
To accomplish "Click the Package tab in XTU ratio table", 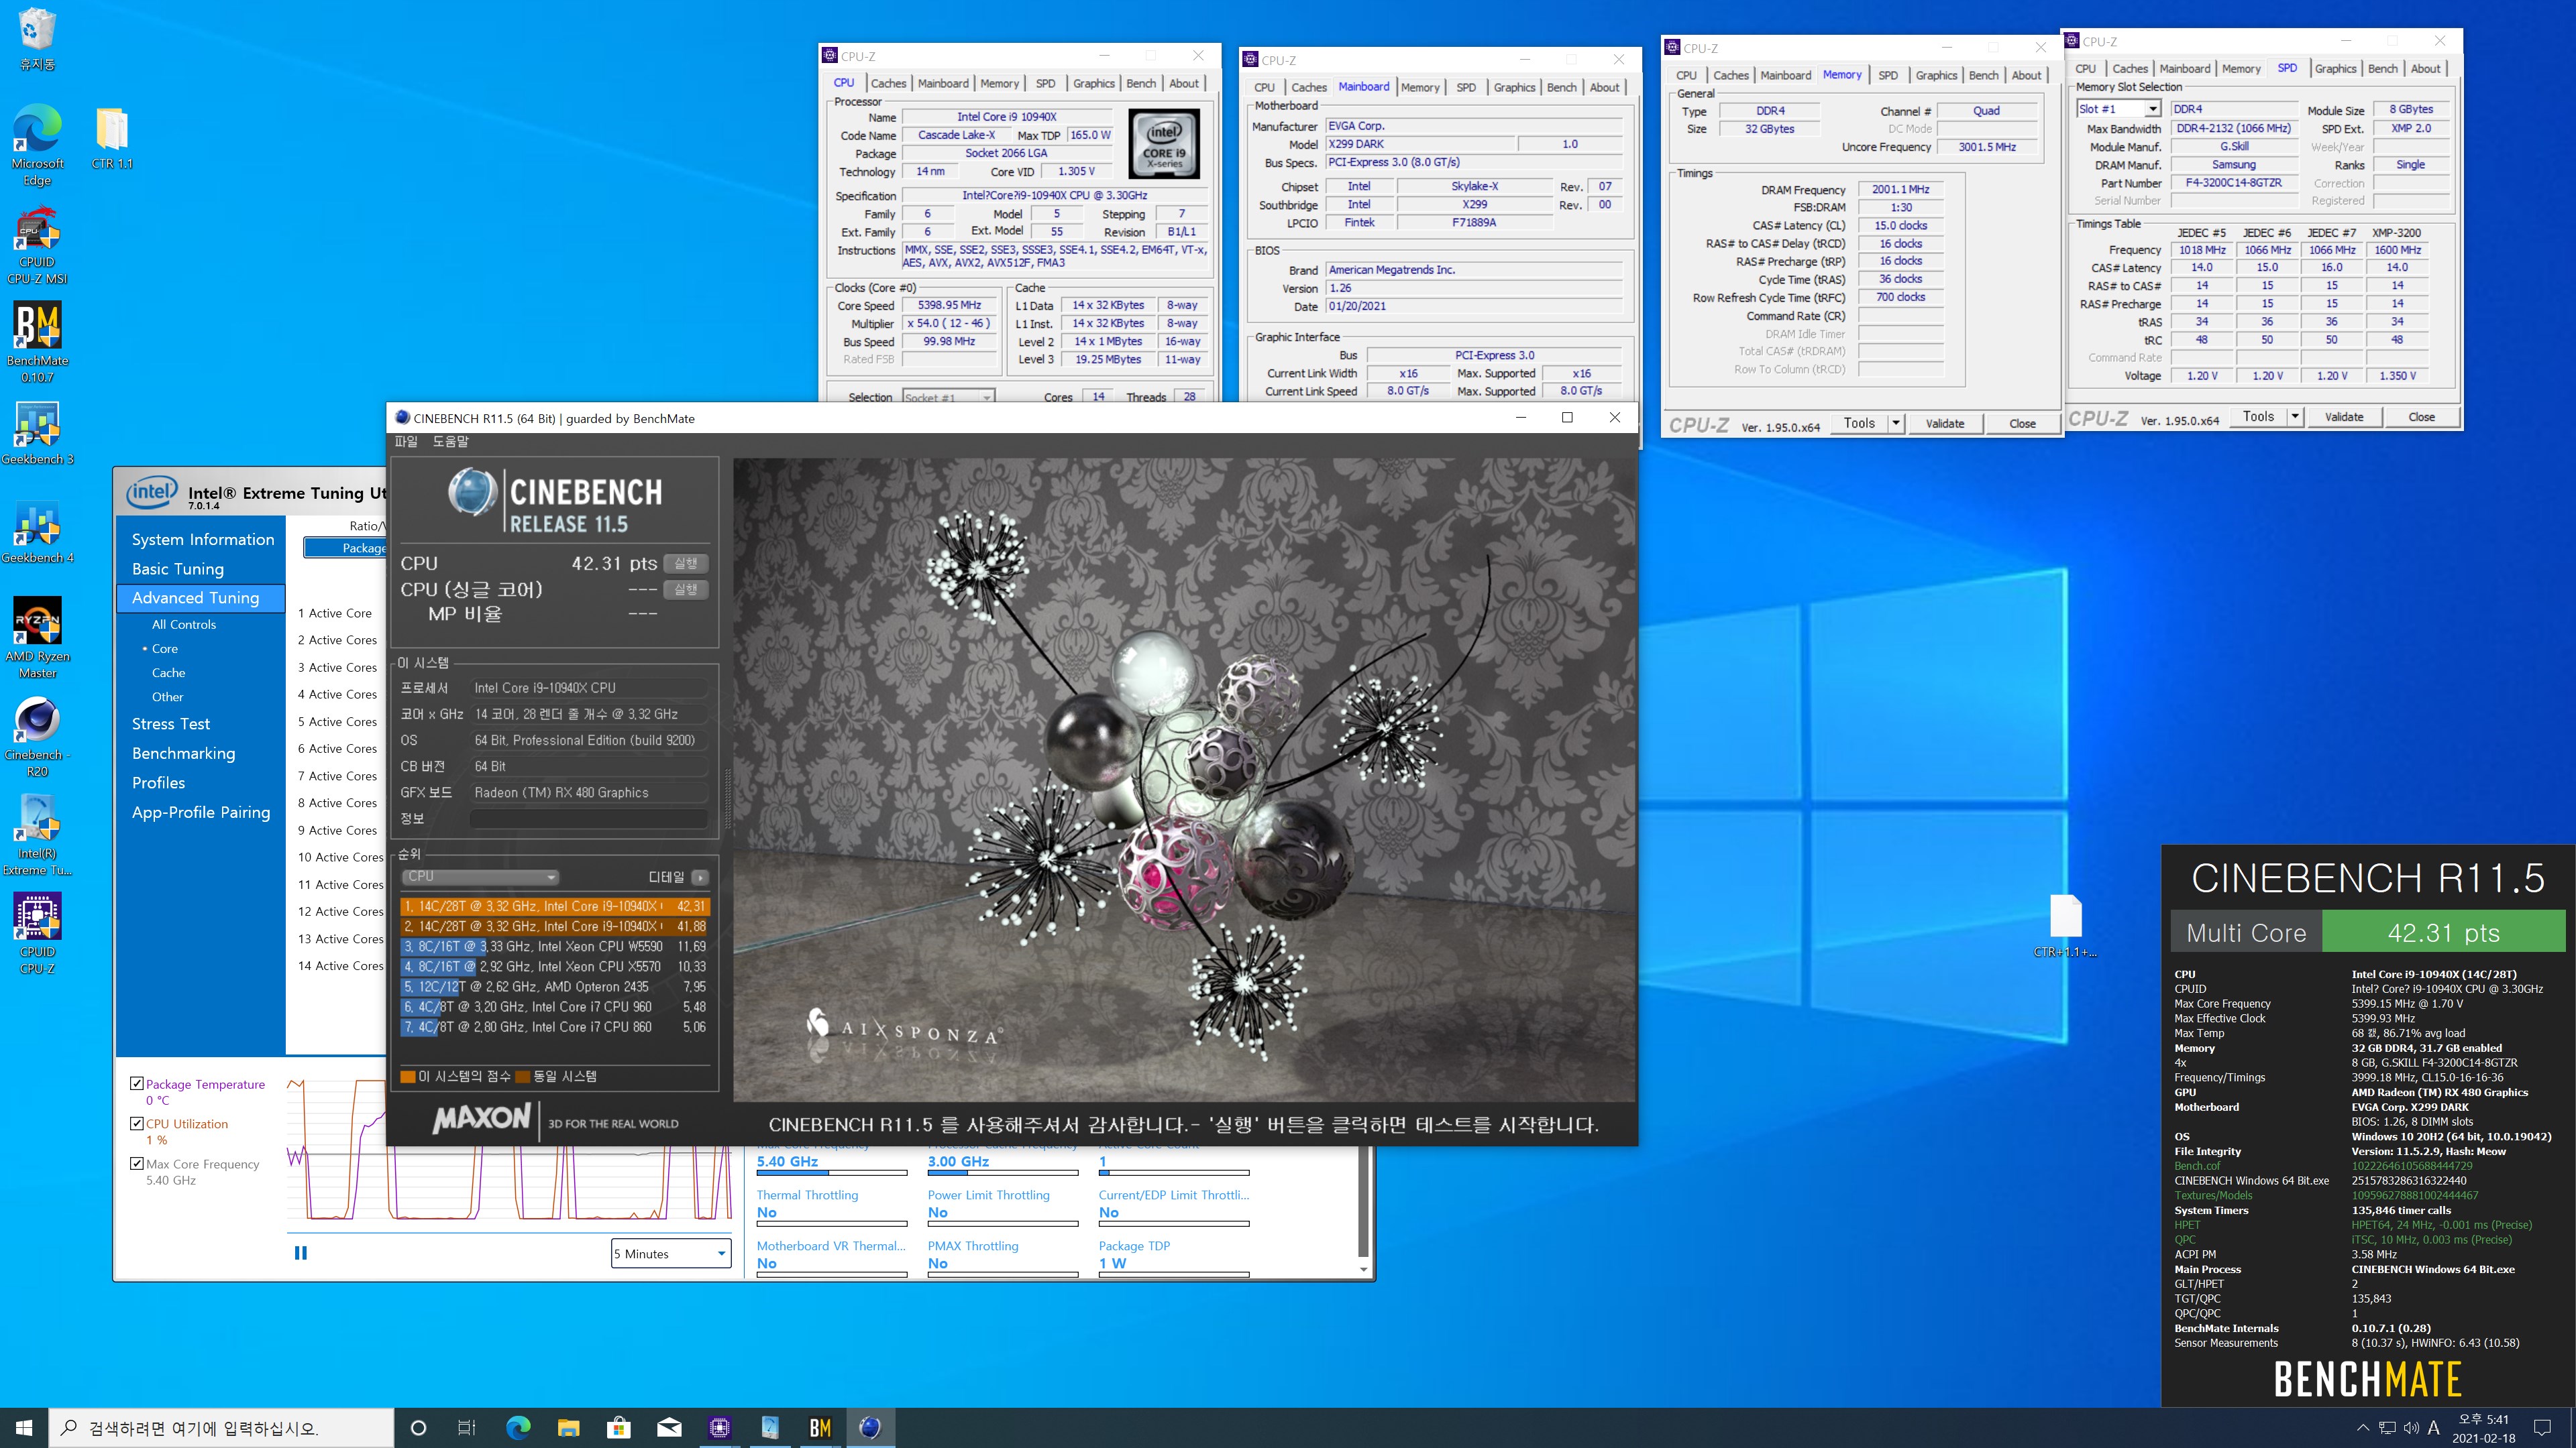I will [346, 548].
